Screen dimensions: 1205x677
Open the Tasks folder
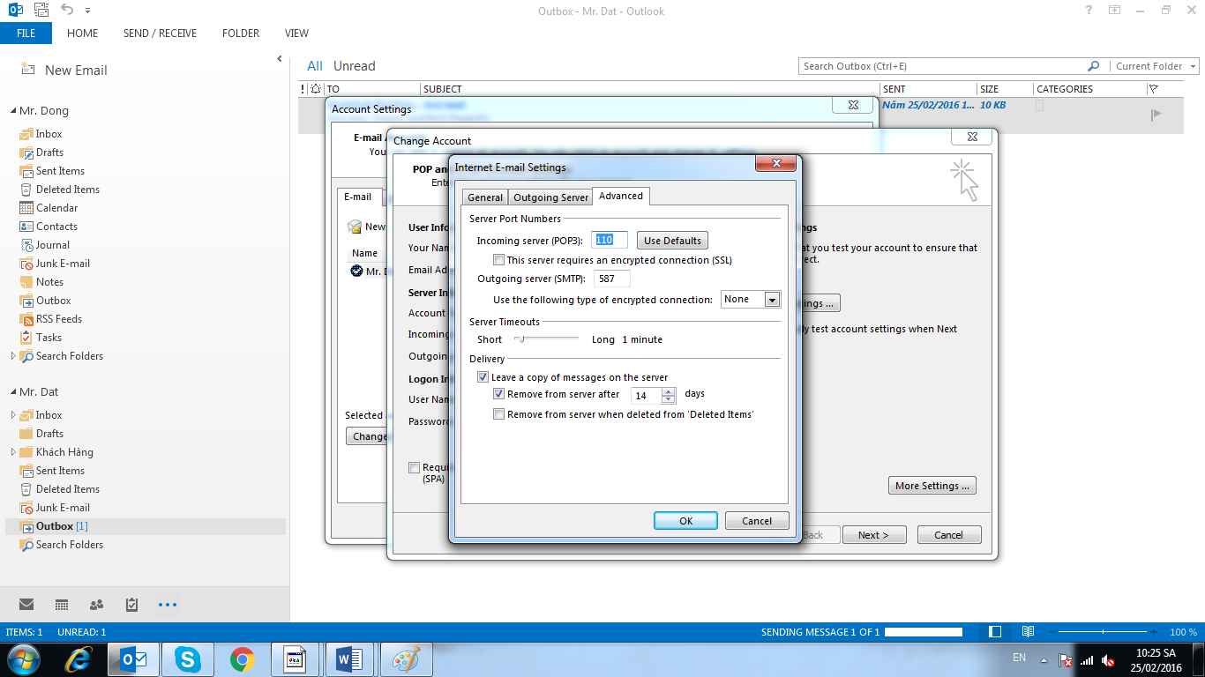click(49, 338)
